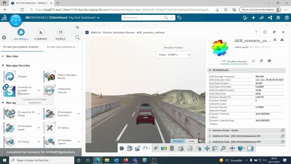The image size is (291, 164).
Task: Click the 3DEXPERIENCE compass play button
Action: point(16,20)
